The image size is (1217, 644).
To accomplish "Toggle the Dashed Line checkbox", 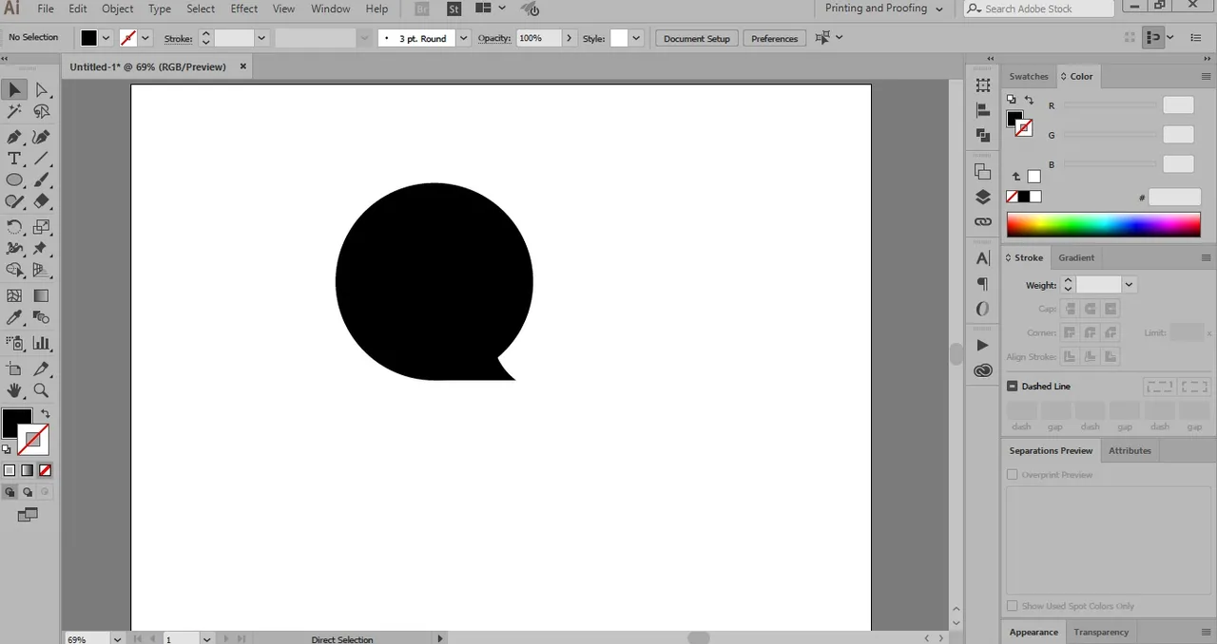I will 1013,386.
